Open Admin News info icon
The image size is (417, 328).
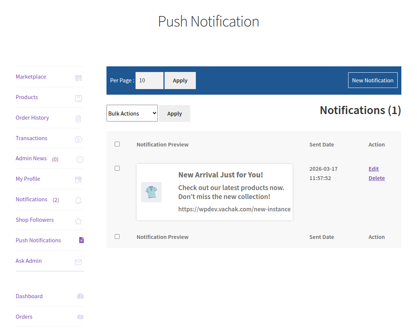click(79, 160)
